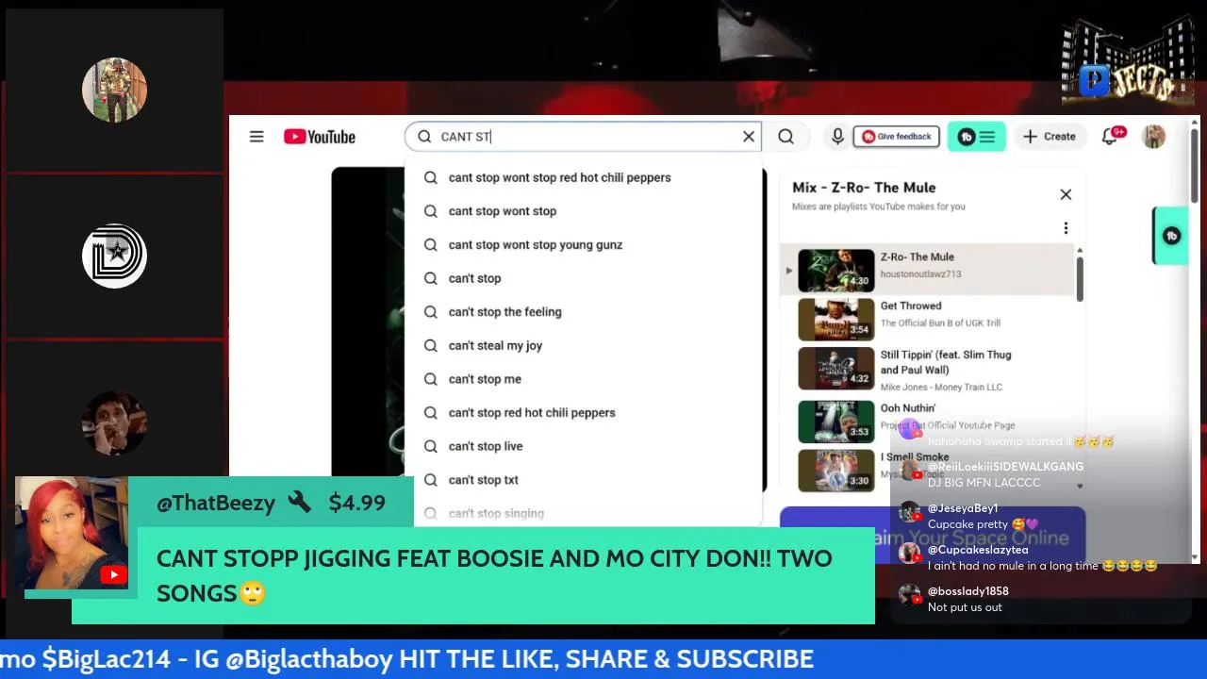The image size is (1207, 679).
Task: Click the Mix - Z-Ro- The Mule title
Action: click(864, 188)
